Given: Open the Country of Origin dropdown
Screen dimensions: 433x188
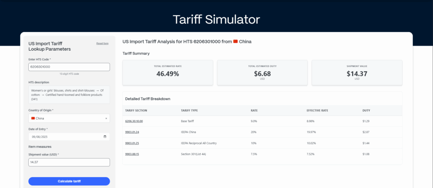Looking at the screenshot, I should [x=66, y=118].
